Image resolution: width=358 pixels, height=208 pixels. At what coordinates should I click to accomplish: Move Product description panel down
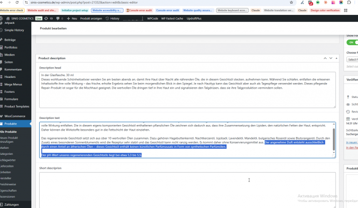[x=331, y=58]
